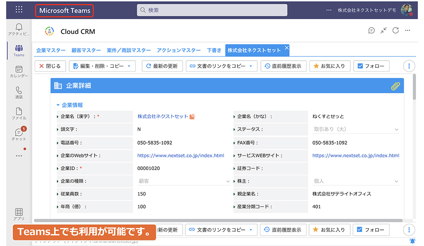Viewport: 424px width, 246px height.
Task: Click the 親企業名 value 株式会社サテライトオフィス
Action: 342,194
